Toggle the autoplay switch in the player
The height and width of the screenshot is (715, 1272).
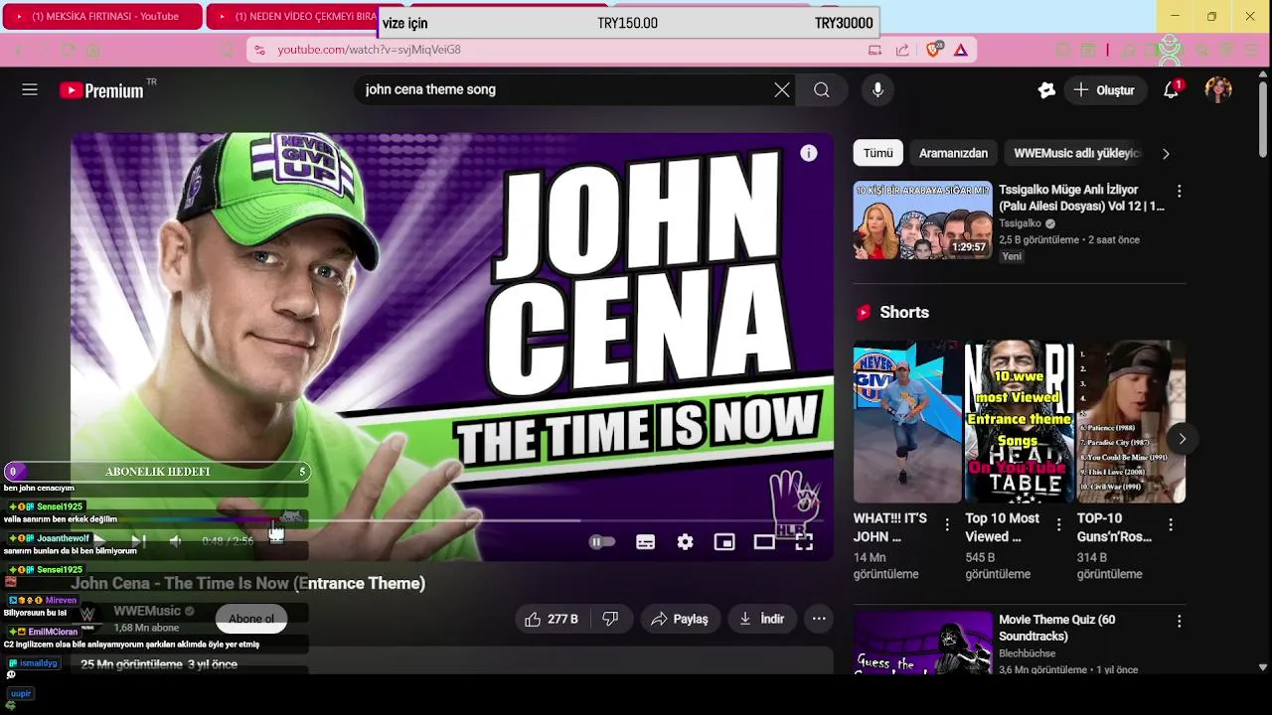tap(602, 542)
